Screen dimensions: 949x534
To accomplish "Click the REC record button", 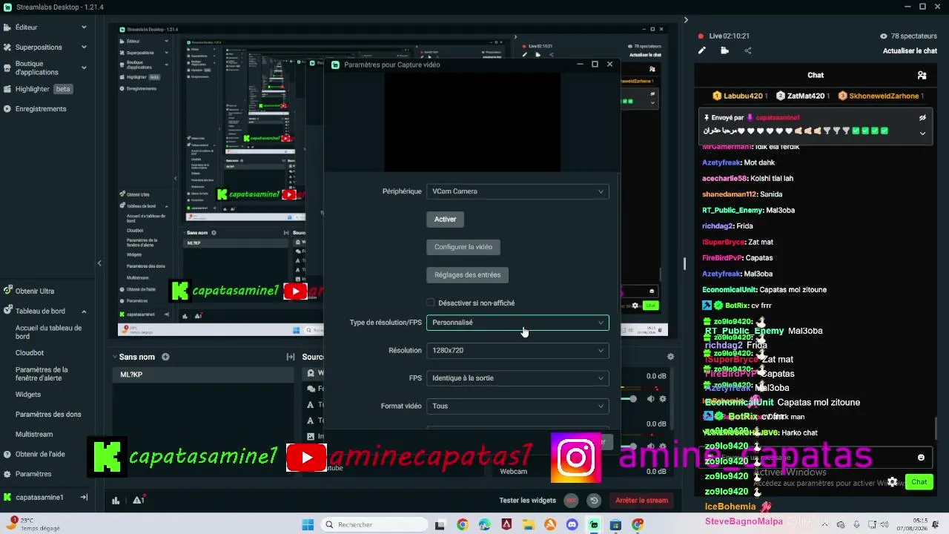I will (571, 500).
